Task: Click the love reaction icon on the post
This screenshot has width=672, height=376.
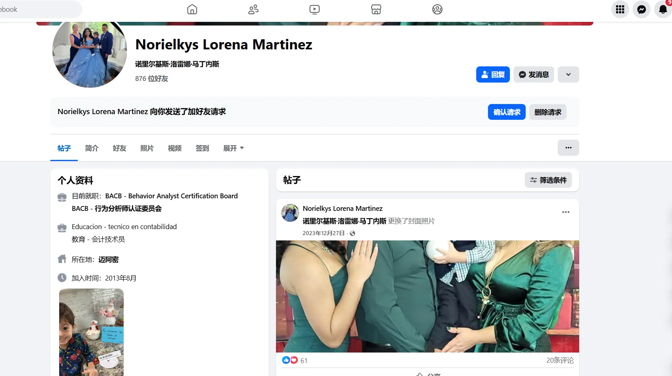Action: tap(294, 360)
